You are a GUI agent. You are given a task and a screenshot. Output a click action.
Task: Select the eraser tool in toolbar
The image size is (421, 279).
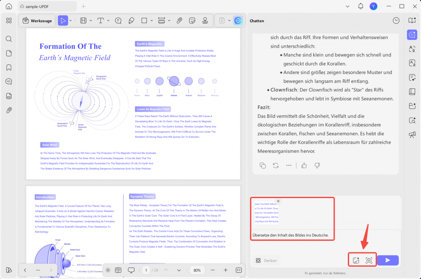pyautogui.click(x=131, y=21)
